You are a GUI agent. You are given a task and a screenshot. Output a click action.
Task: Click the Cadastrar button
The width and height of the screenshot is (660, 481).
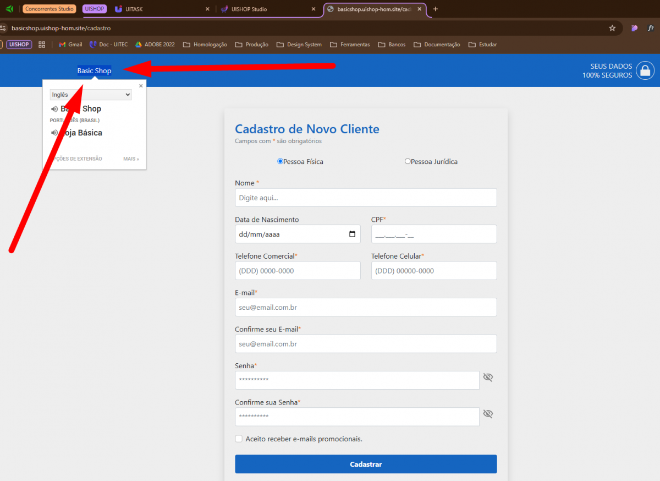(366, 464)
